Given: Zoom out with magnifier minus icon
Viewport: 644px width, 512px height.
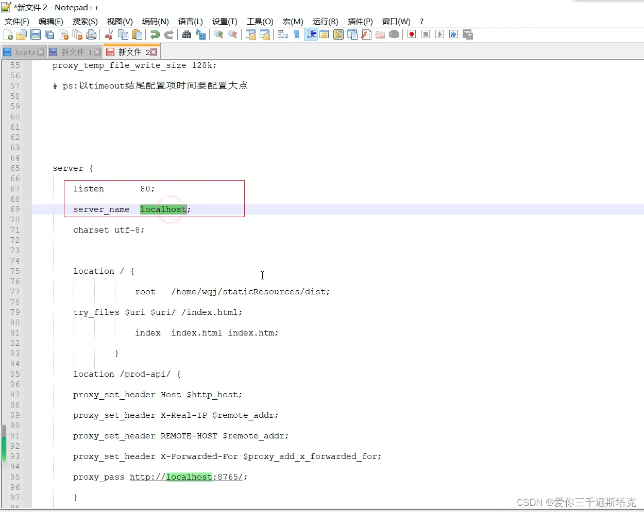Looking at the screenshot, I should tap(232, 34).
